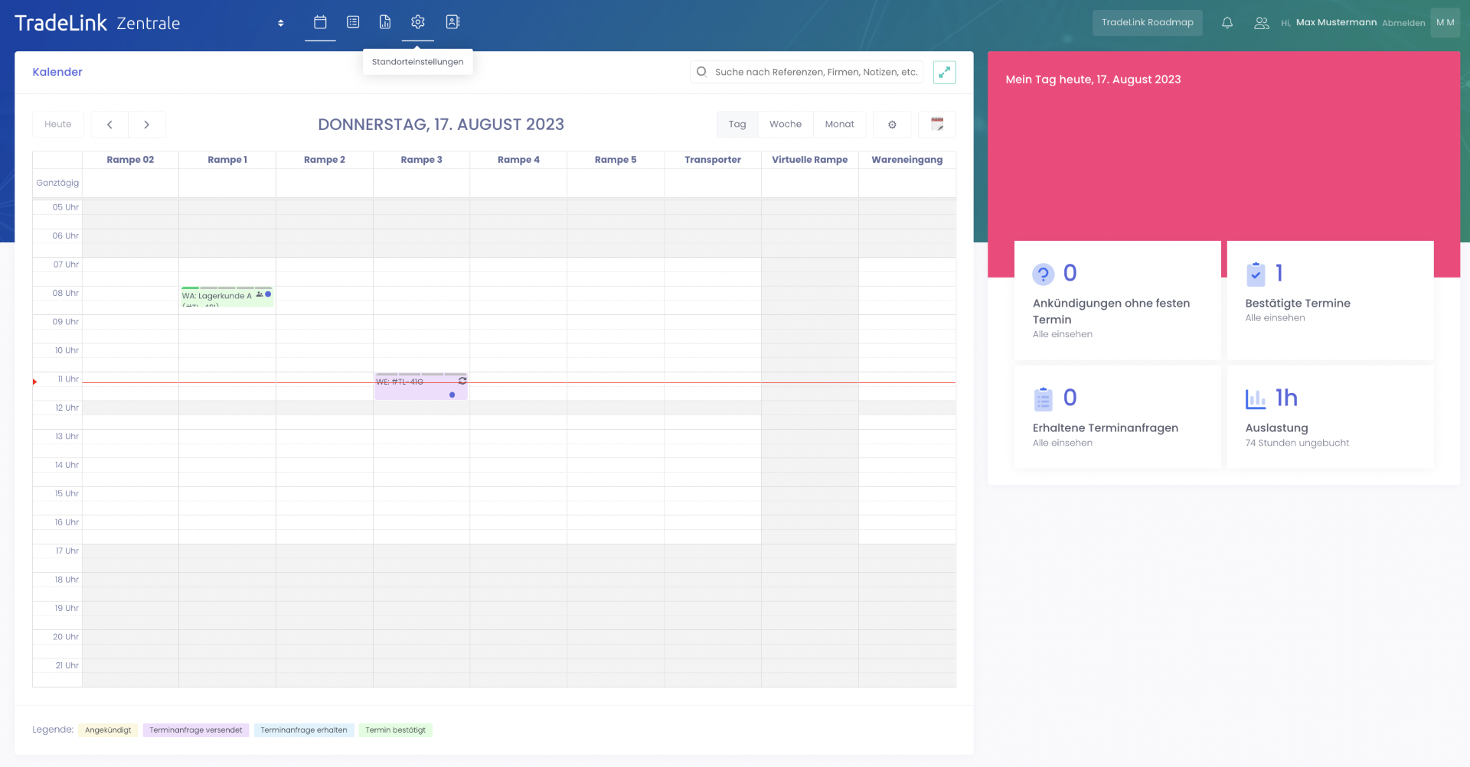
Task: Open the list view icon in top navigation
Action: 353,22
